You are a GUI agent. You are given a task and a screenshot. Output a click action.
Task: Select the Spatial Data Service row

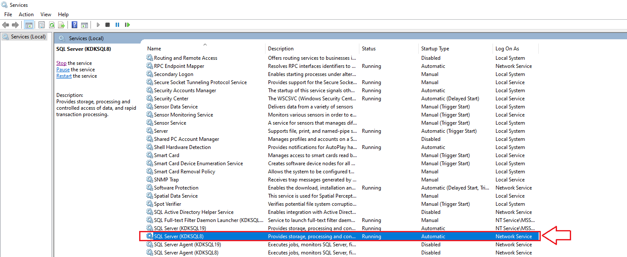tap(342, 196)
